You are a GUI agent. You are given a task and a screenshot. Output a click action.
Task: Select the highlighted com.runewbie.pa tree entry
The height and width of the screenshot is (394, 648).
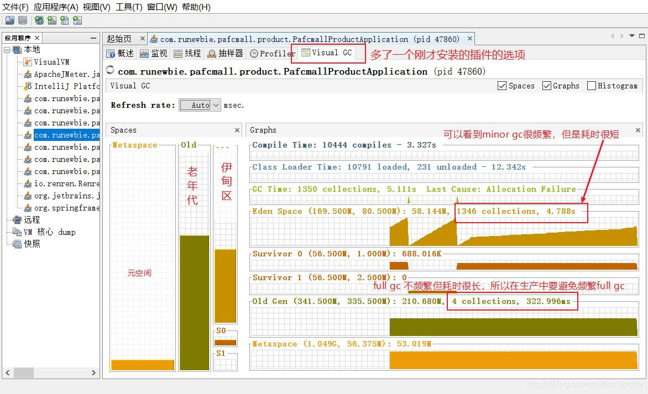click(66, 135)
